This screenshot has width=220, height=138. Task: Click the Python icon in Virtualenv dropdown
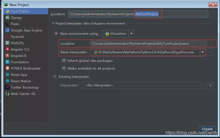click(x=107, y=34)
